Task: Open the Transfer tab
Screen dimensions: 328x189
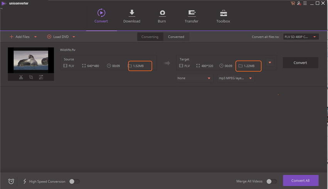Action: [191, 16]
